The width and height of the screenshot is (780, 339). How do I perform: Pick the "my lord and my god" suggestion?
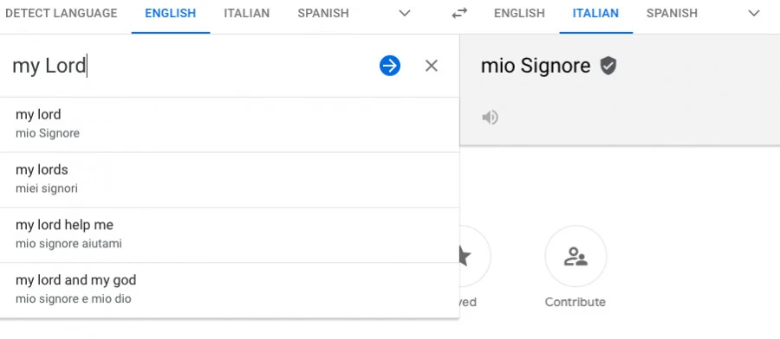coord(230,290)
